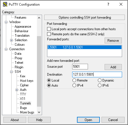This screenshot has width=128, height=125.
Task: Select the Auth category label
Action: pos(23,90)
